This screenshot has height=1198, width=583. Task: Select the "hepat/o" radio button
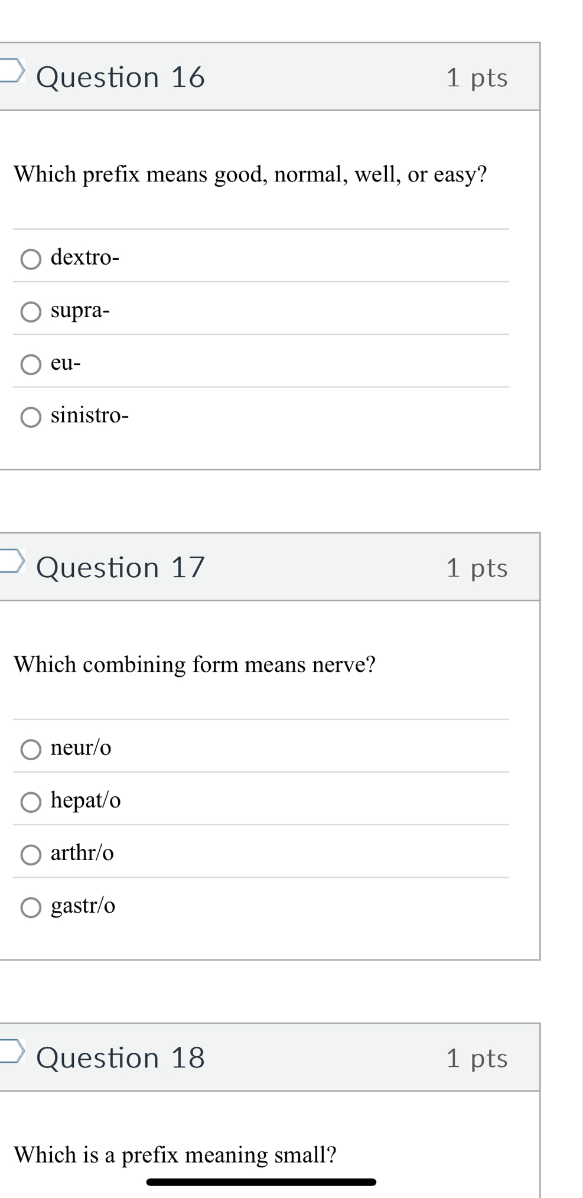[x=31, y=802]
